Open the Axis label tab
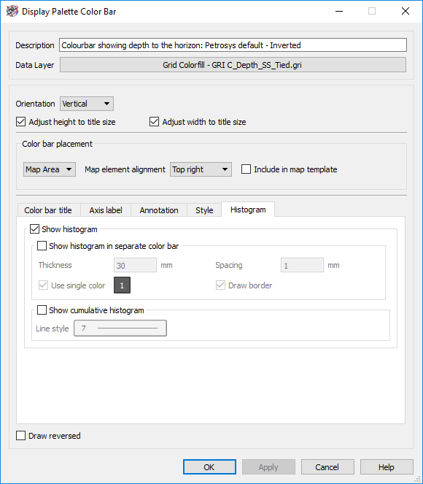This screenshot has height=484, width=423. pyautogui.click(x=106, y=210)
